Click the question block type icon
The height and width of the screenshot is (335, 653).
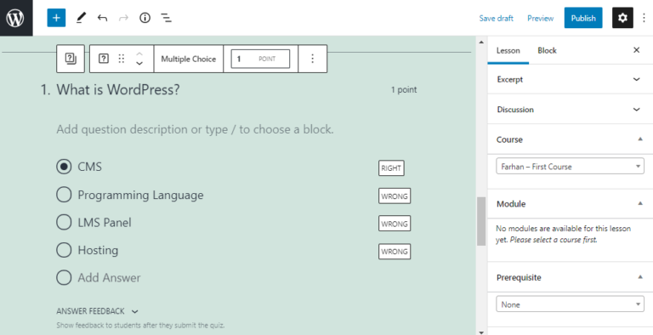point(103,59)
